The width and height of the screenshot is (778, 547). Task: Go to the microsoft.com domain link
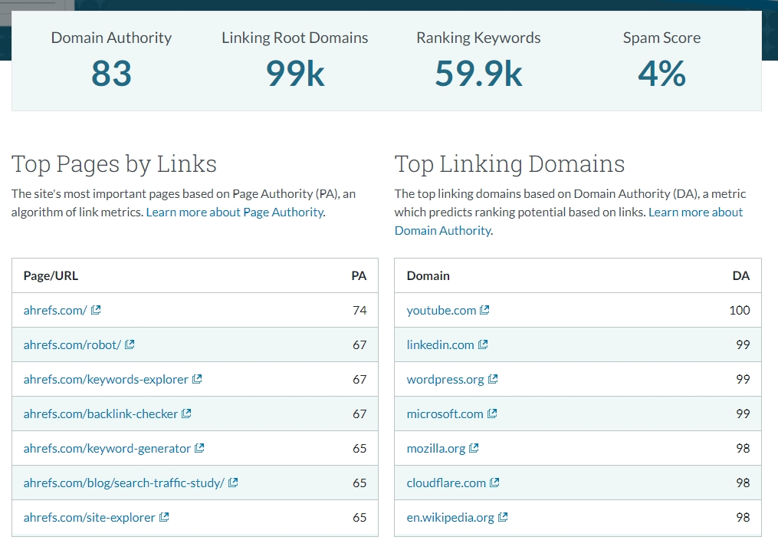[445, 414]
